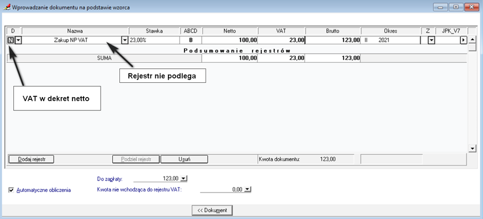Click the D column header

[13, 31]
